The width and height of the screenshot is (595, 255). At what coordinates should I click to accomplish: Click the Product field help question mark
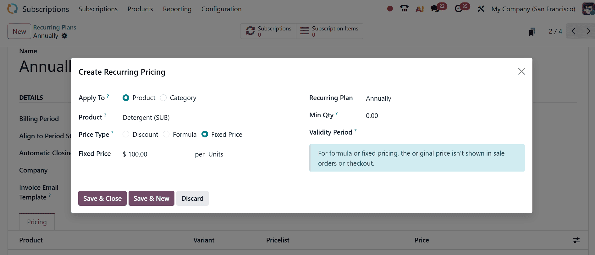coord(105,115)
